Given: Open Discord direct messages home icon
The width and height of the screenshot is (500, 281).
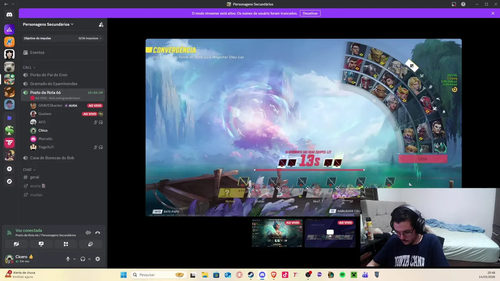Looking at the screenshot, I should click(x=9, y=14).
